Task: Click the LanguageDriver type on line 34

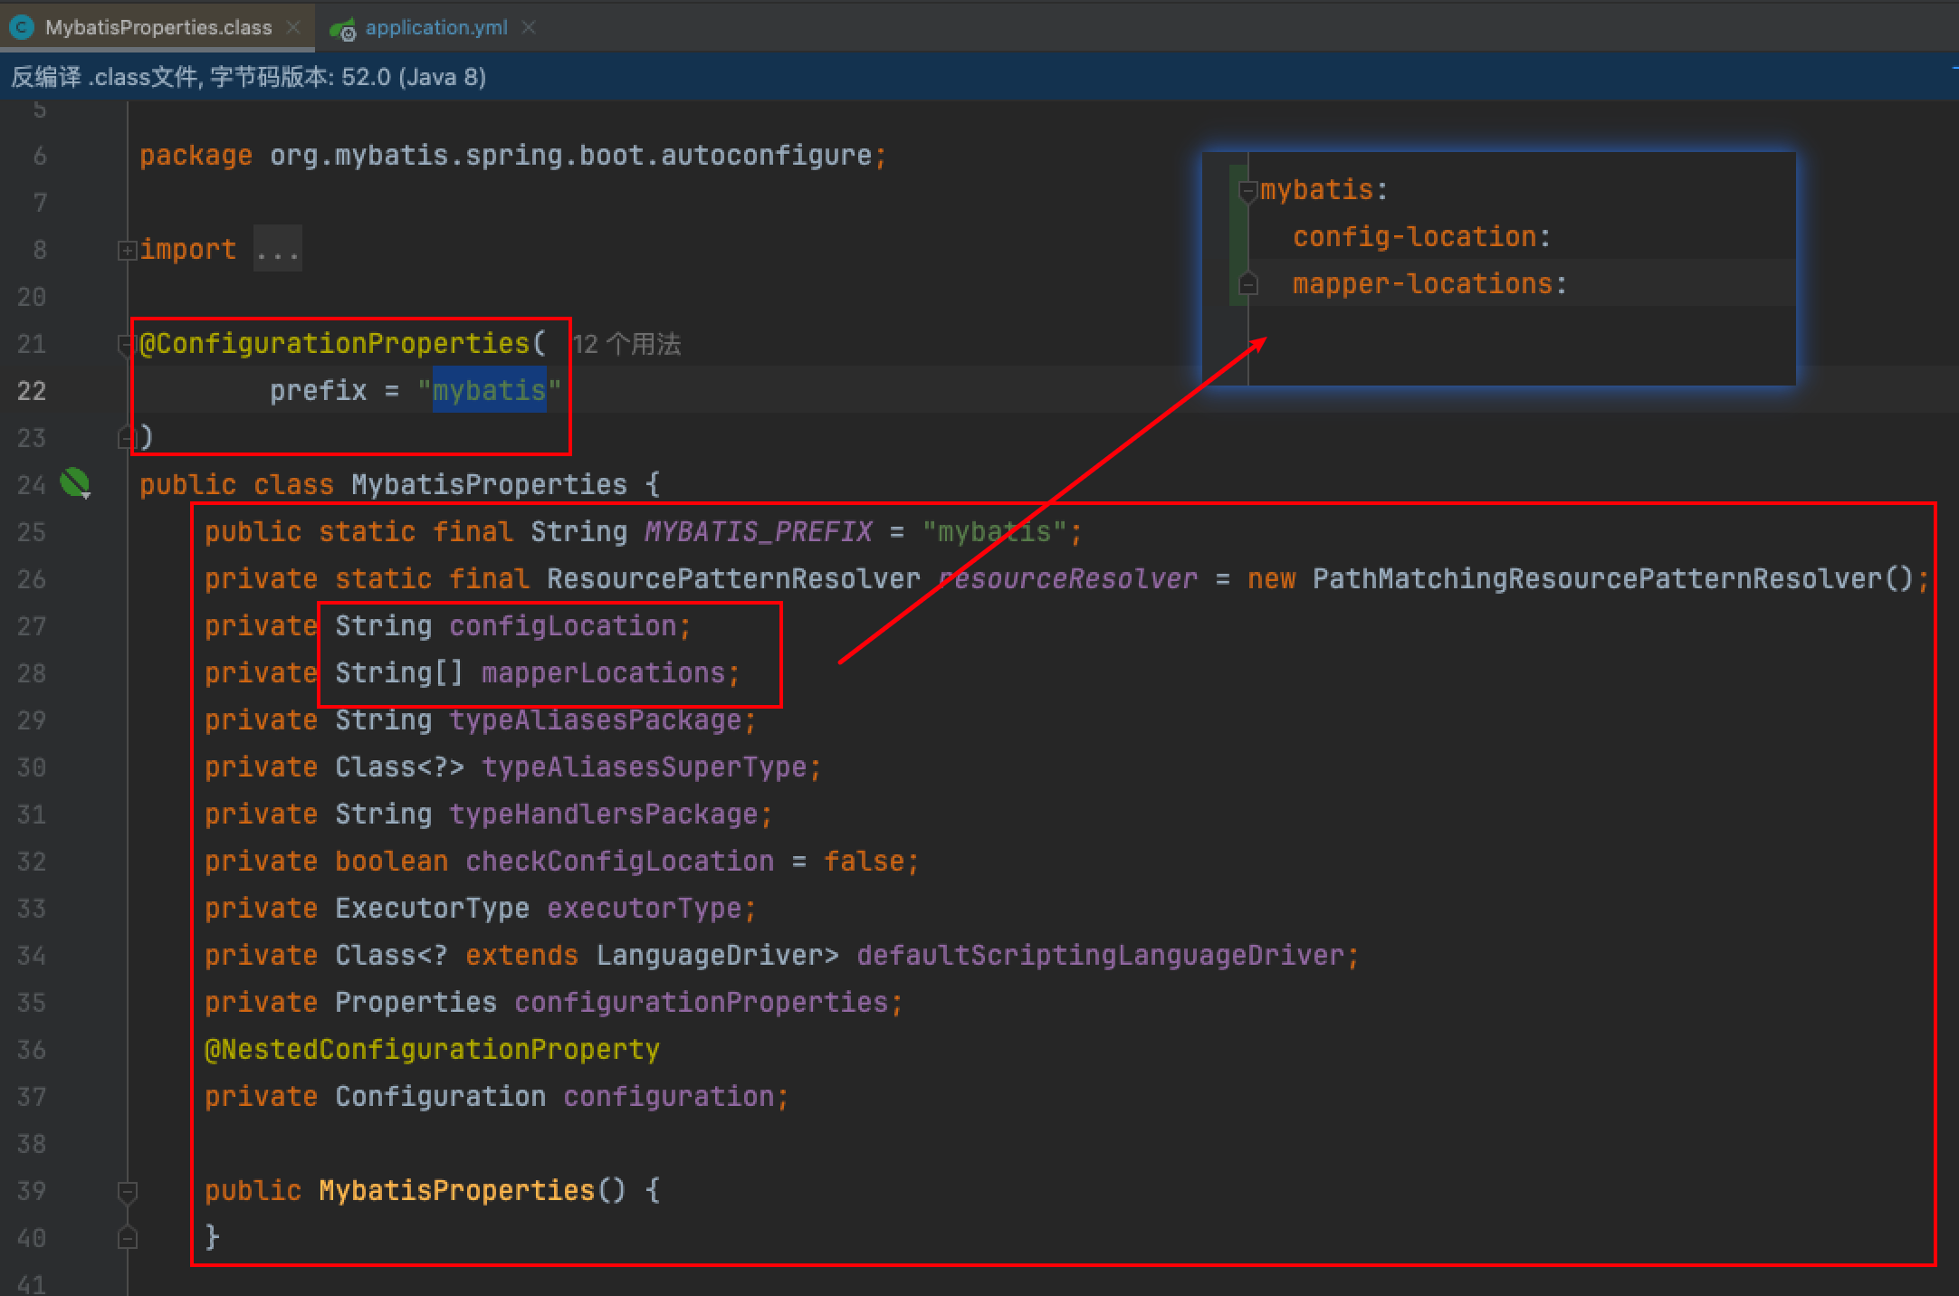Action: click(710, 955)
